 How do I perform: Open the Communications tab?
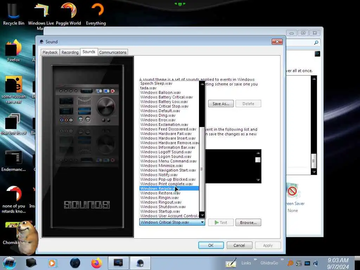click(113, 52)
